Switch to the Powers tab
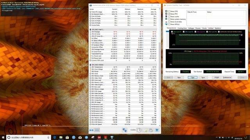This screenshot has width=250, height=140. coord(198,28)
